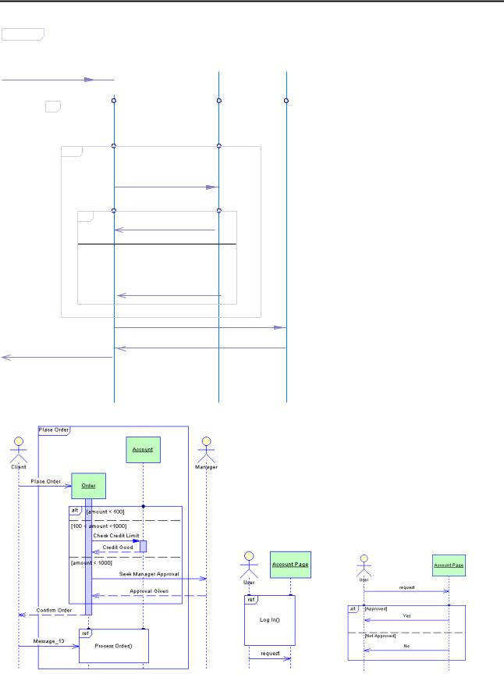The width and height of the screenshot is (504, 674).
Task: Click the '[amount < 100]' guard condition
Action: (105, 512)
